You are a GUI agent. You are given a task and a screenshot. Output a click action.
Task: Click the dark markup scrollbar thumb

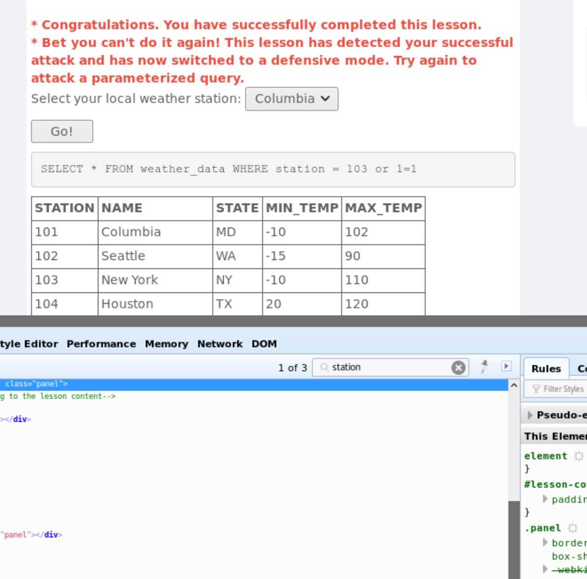514,540
